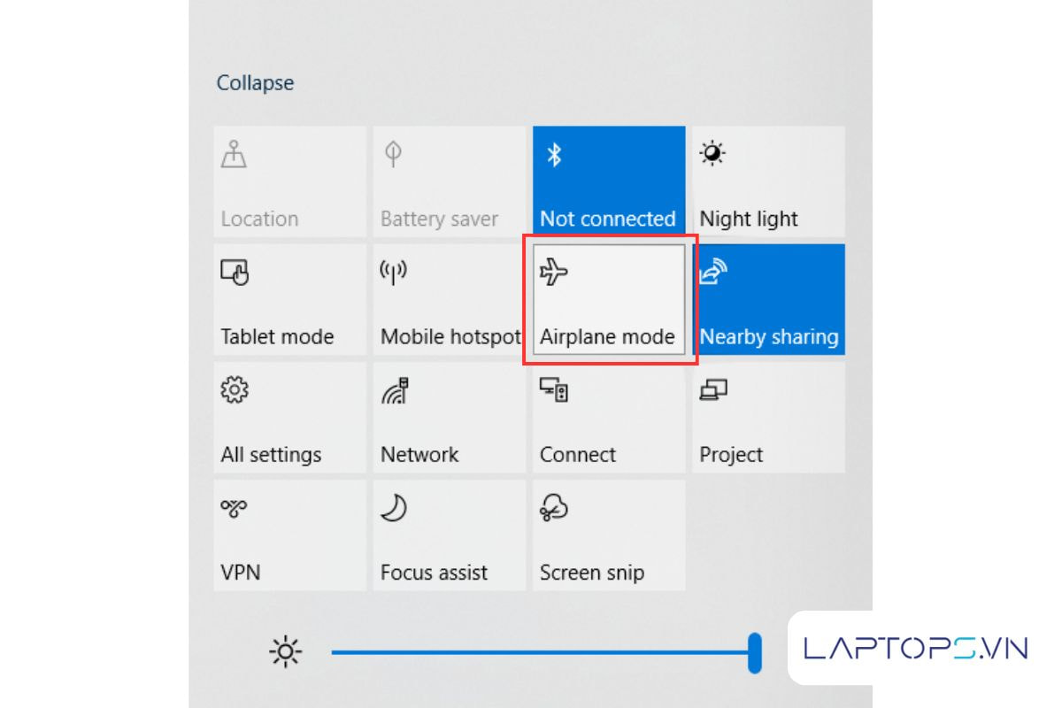Click the Tablet mode icon
This screenshot has width=1062, height=708.
pyautogui.click(x=235, y=273)
